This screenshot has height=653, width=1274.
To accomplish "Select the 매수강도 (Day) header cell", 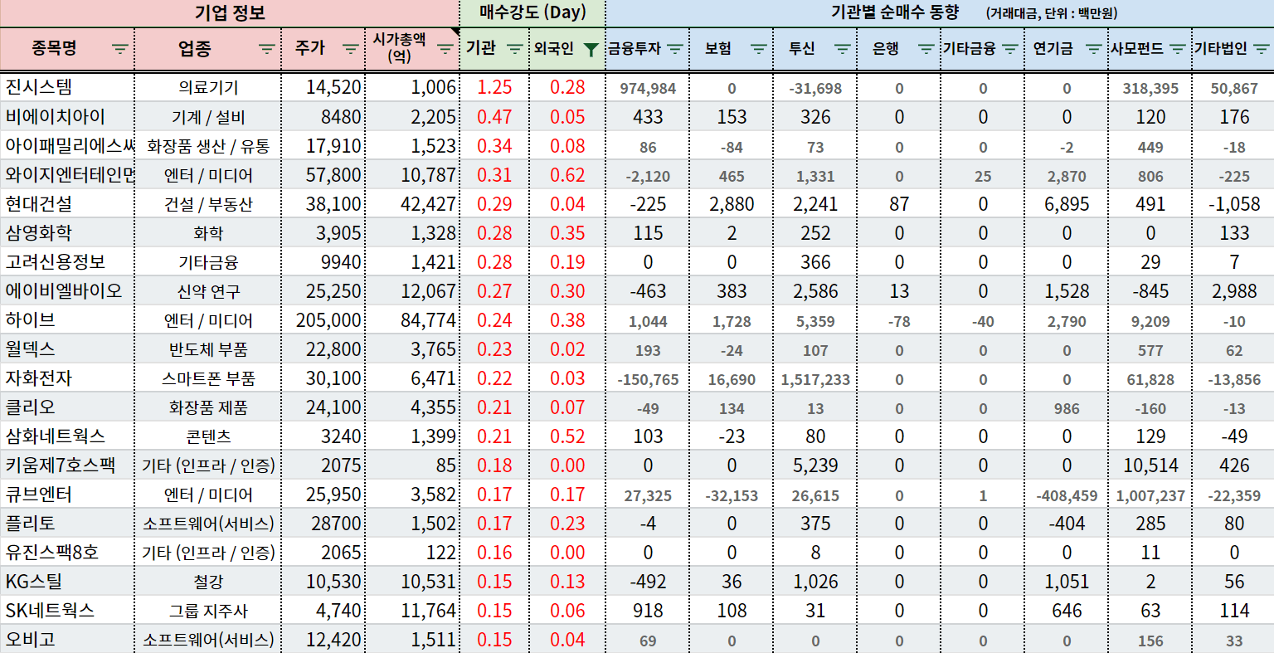I will [532, 13].
